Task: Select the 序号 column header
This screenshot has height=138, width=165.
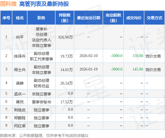Action: (6, 18)
